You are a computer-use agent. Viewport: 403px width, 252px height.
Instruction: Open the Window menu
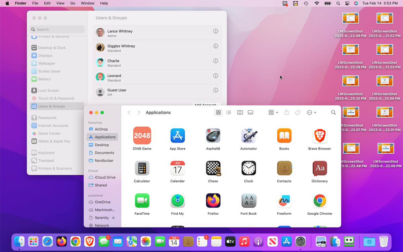(88, 3)
